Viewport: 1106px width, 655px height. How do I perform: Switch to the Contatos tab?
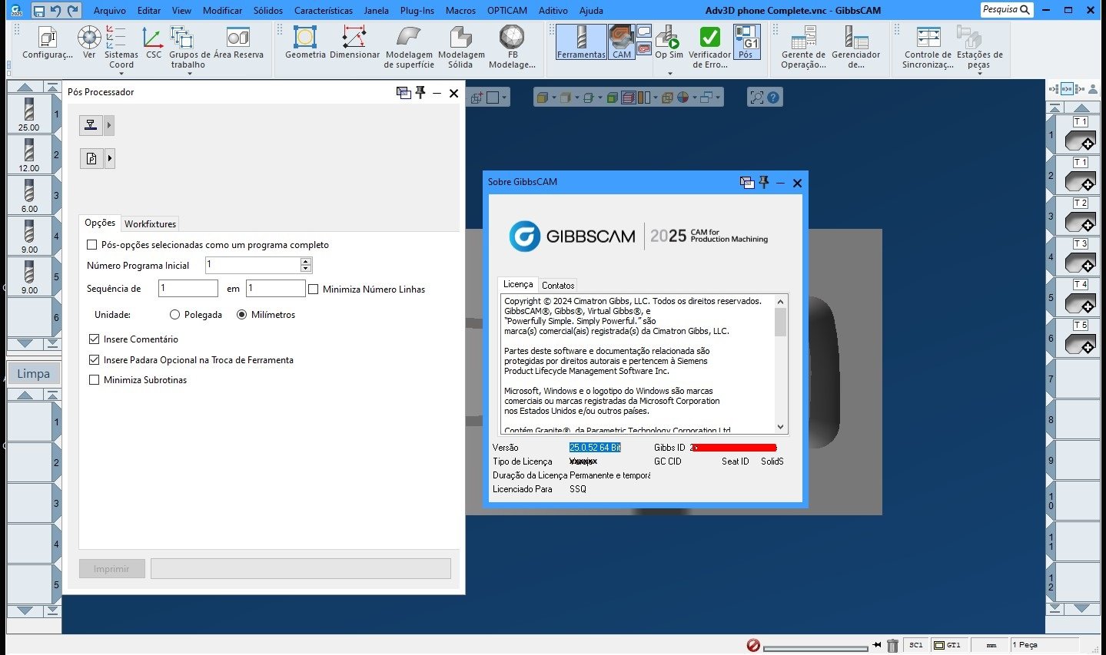558,285
